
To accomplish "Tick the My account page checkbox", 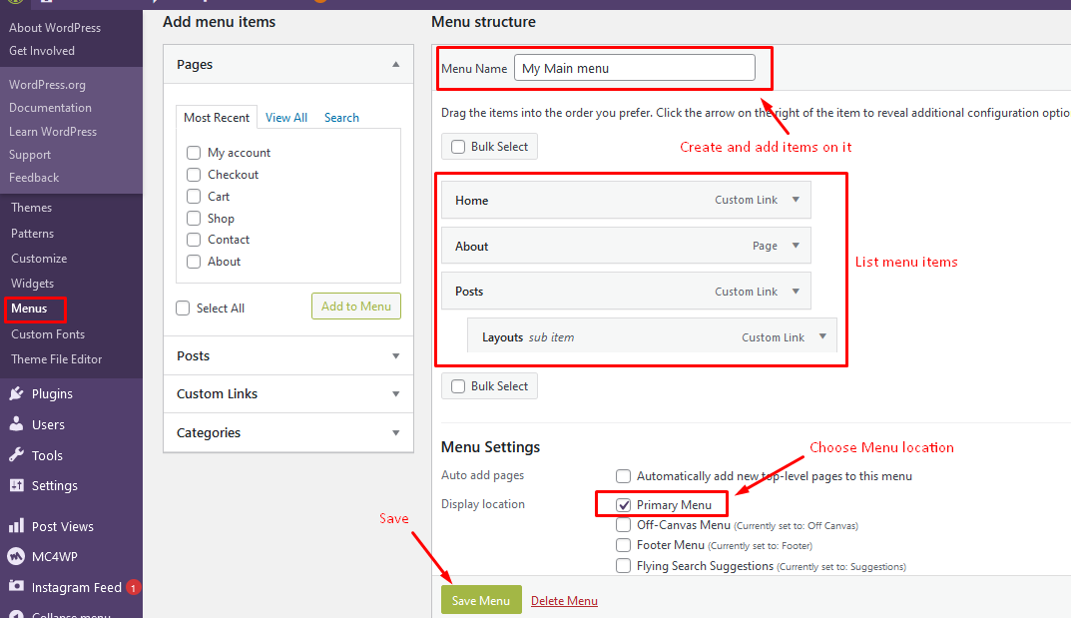I will [x=194, y=153].
